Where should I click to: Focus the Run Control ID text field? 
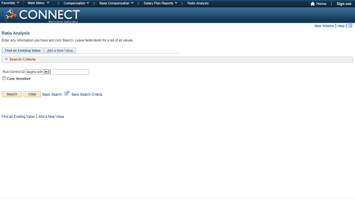pyautogui.click(x=69, y=72)
